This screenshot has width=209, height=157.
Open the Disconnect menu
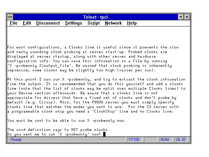tap(48, 23)
